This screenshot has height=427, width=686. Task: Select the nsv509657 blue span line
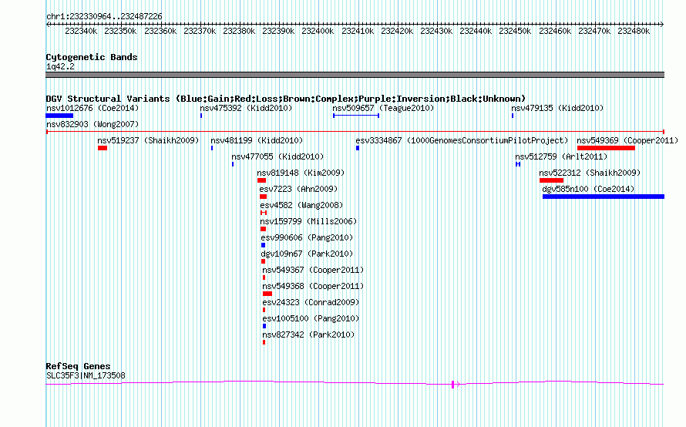(356, 116)
